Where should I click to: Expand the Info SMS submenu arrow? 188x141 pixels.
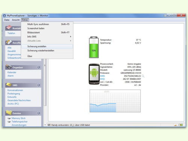(x=71, y=36)
